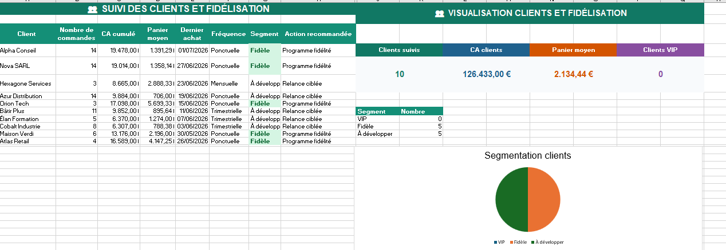Select the Clients suivis KPI header
Image resolution: width=726 pixels, height=250 pixels.
click(399, 50)
